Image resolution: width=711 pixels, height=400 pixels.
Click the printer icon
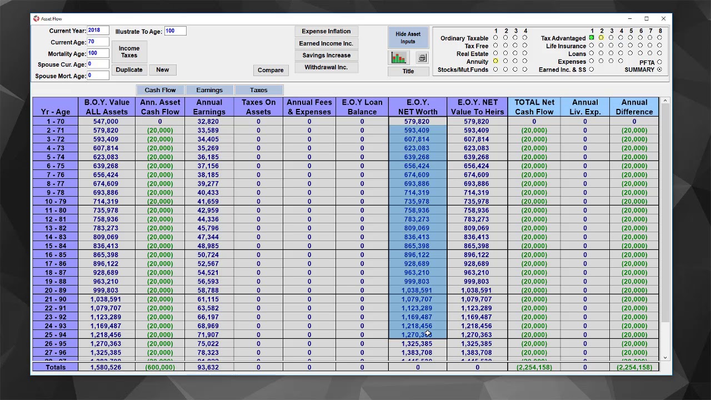point(422,58)
